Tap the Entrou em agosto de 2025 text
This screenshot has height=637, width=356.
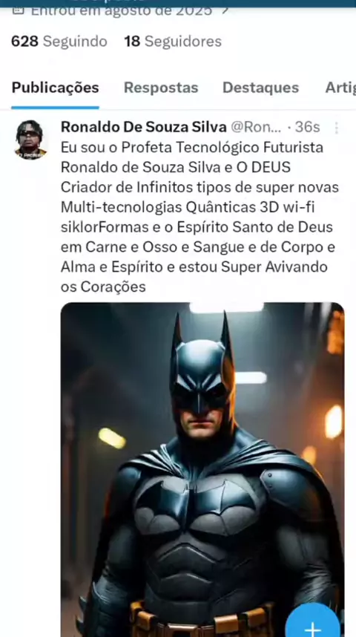pyautogui.click(x=122, y=11)
